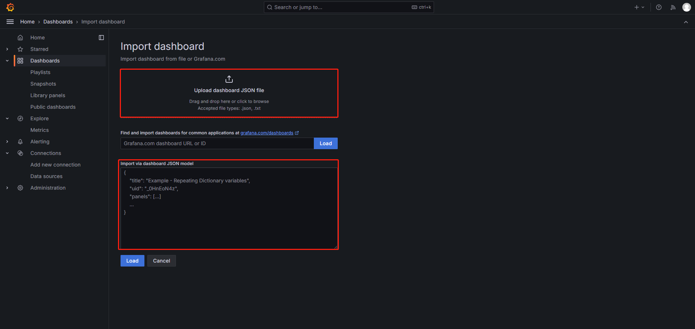This screenshot has width=695, height=329.
Task: Click the Search or jump to field
Action: [x=349, y=7]
